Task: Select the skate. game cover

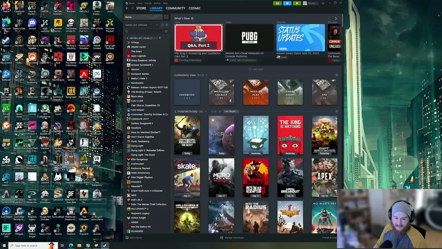Action: click(187, 178)
